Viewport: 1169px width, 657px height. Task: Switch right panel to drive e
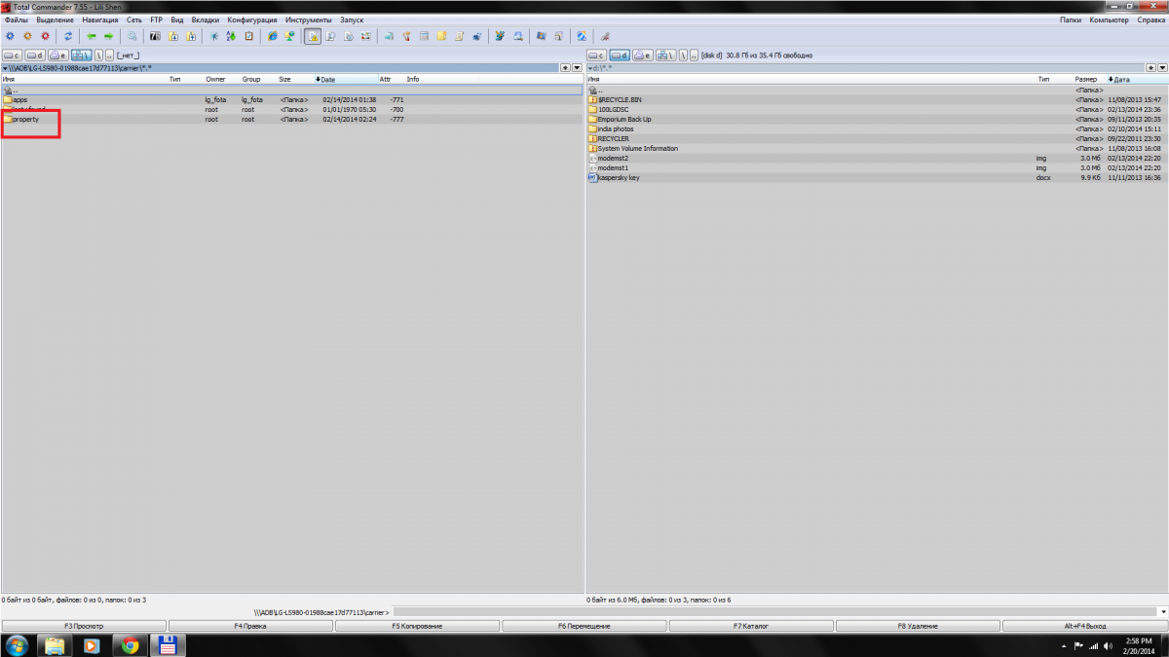[x=643, y=55]
